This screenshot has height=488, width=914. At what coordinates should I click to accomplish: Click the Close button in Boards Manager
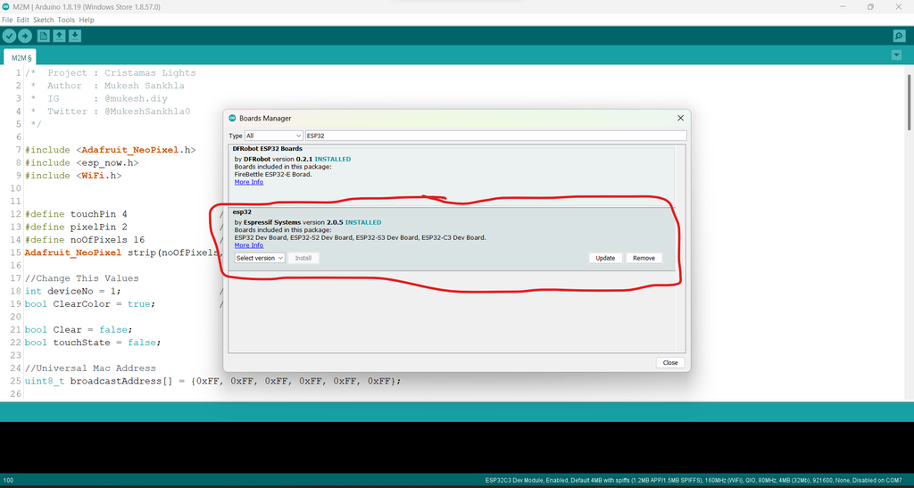click(670, 362)
